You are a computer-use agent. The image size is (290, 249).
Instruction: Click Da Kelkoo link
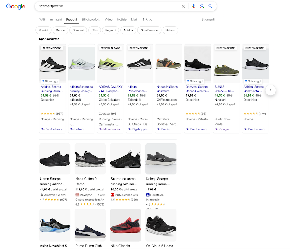pyautogui.click(x=76, y=129)
